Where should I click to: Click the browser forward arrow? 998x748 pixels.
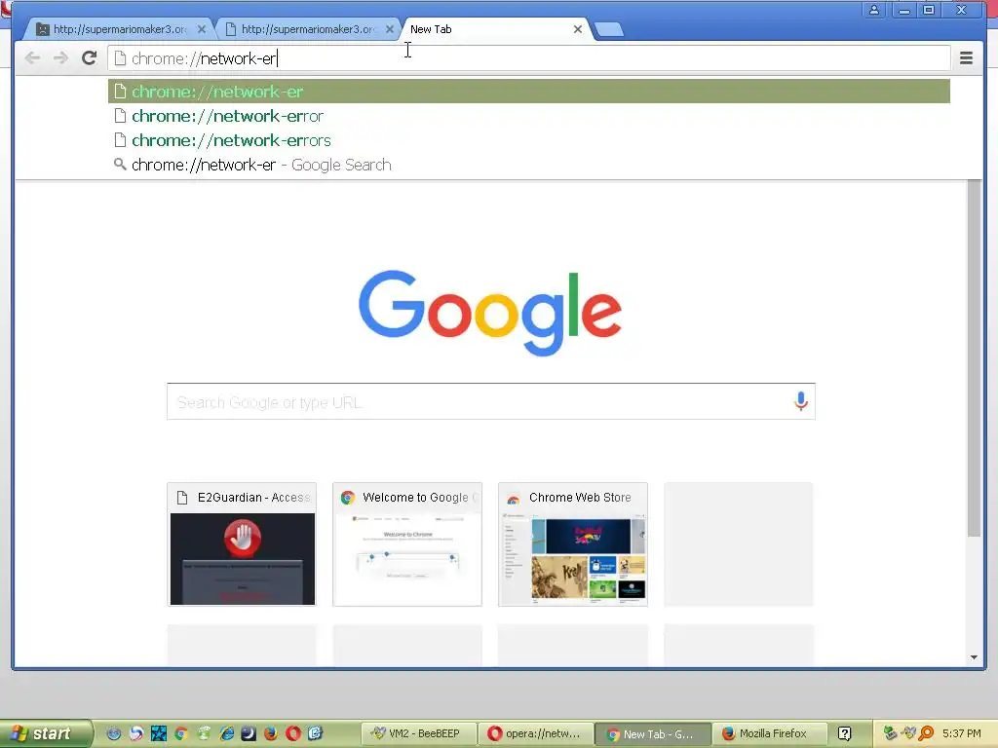60,58
